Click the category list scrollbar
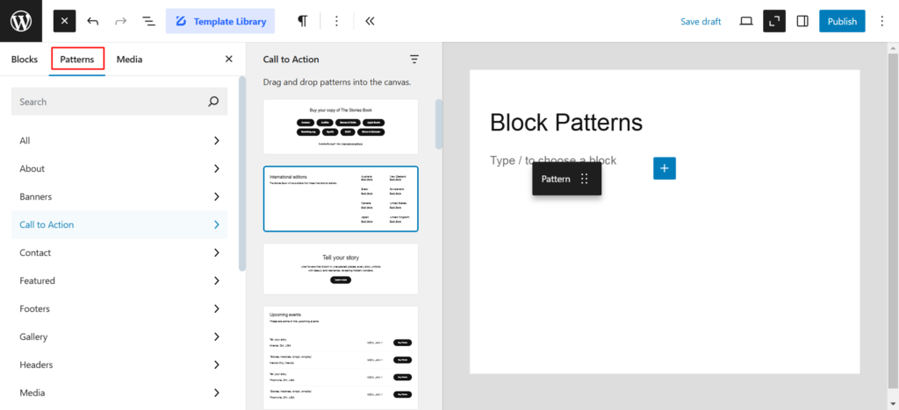Screen dimensions: 899x410 click(x=242, y=173)
